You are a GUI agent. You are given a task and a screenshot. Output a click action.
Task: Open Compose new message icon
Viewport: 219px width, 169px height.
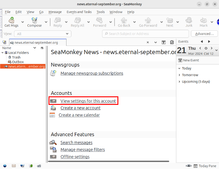(x=34, y=20)
